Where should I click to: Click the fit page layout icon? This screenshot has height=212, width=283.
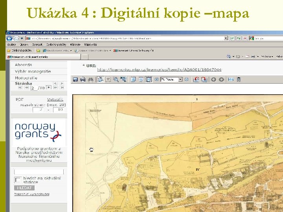click(149, 79)
